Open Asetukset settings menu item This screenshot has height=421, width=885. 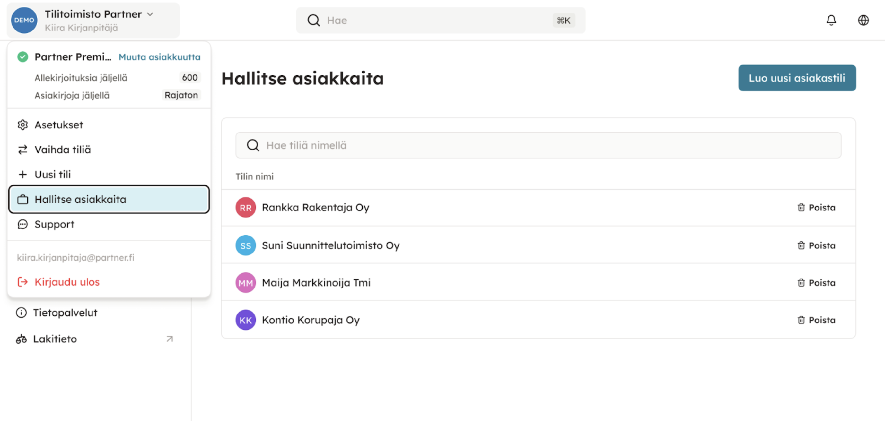point(59,125)
